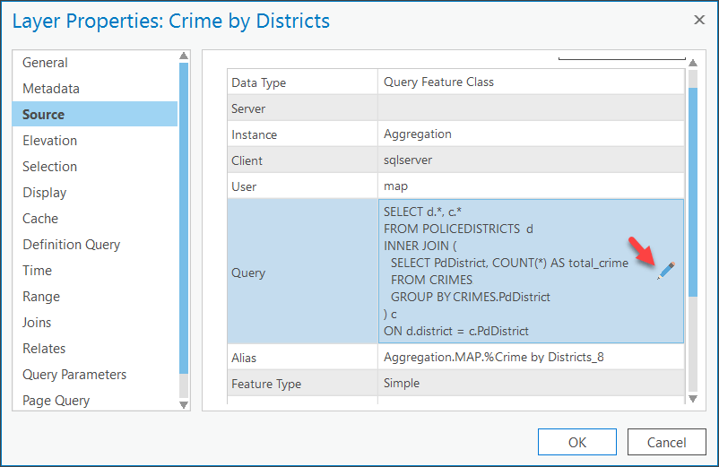The width and height of the screenshot is (719, 467).
Task: Select Query Parameters in the list
Action: [74, 375]
